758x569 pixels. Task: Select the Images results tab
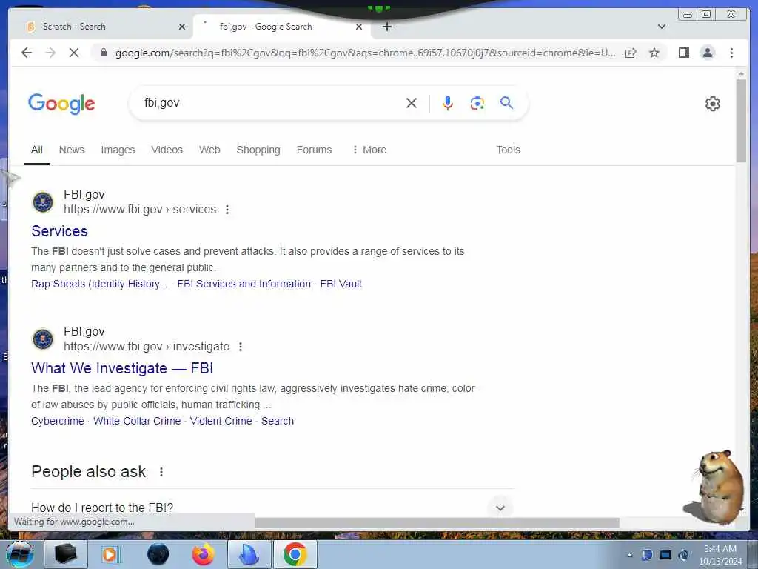click(x=118, y=150)
